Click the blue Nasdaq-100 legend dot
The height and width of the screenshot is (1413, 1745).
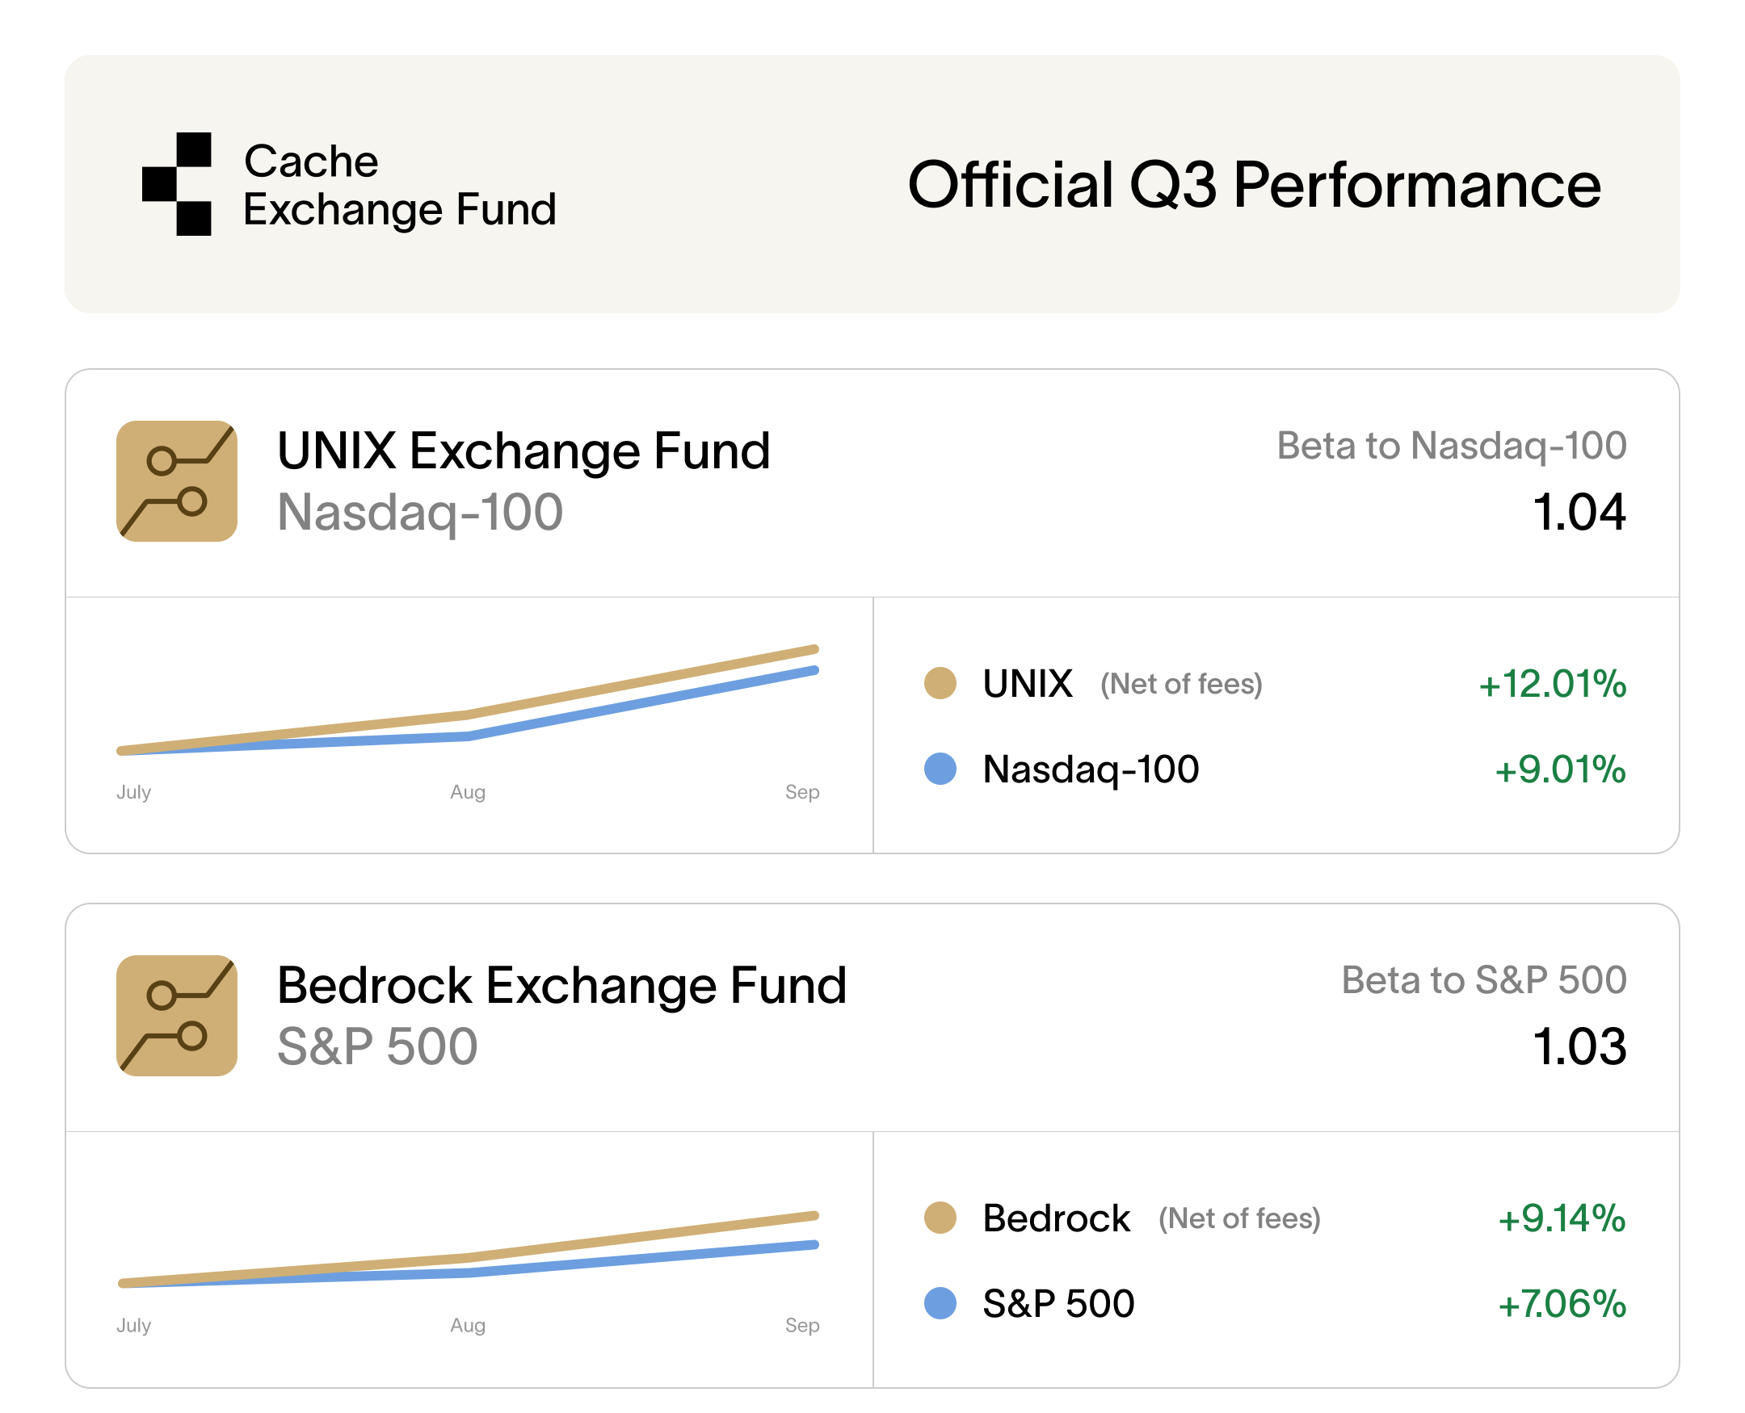[940, 769]
